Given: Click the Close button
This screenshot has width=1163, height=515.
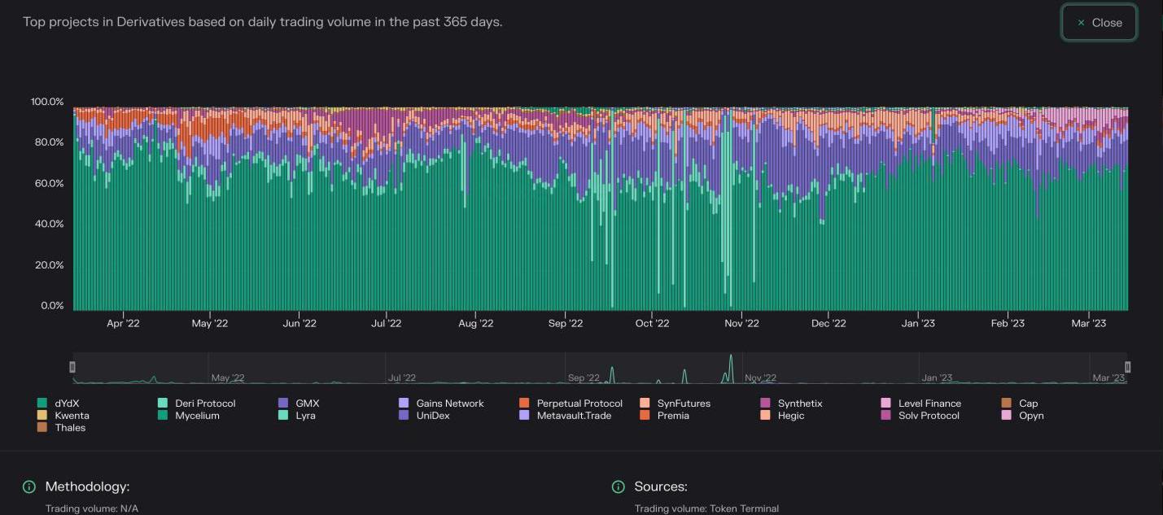Looking at the screenshot, I should pos(1099,23).
